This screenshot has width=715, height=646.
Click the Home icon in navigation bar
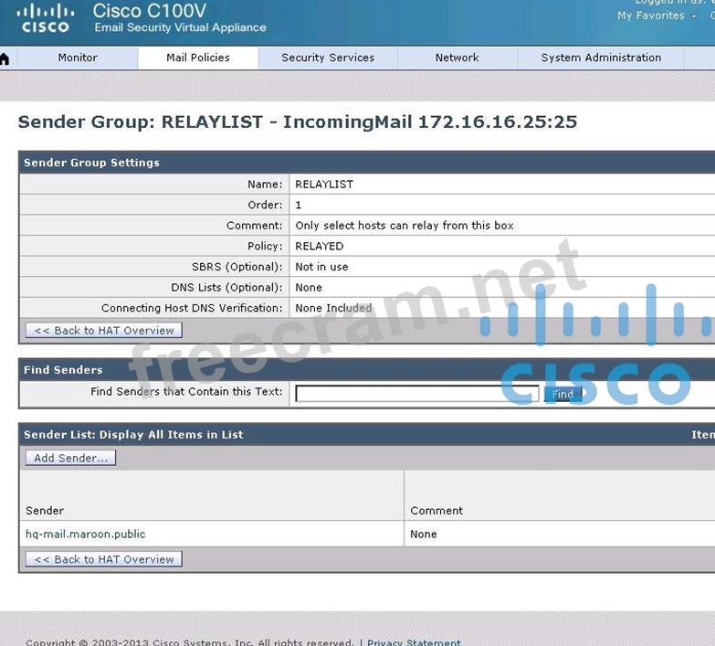(5, 58)
